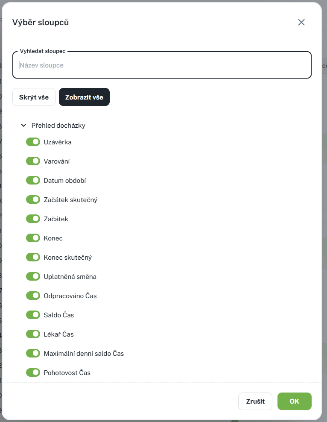Turn off the Saldo Čas column
Image resolution: width=327 pixels, height=422 pixels.
click(x=33, y=315)
